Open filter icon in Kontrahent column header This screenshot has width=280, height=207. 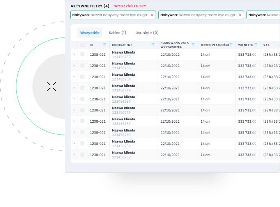tap(153, 45)
